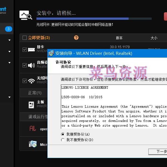Open the orange help question mark icon

pos(76,38)
